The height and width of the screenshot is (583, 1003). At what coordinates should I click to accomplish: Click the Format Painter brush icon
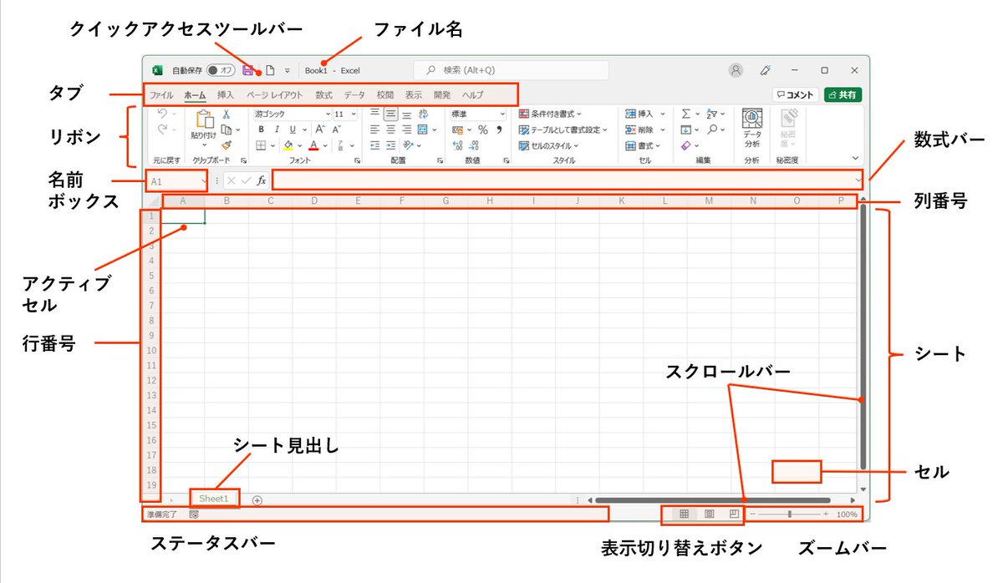pyautogui.click(x=227, y=145)
